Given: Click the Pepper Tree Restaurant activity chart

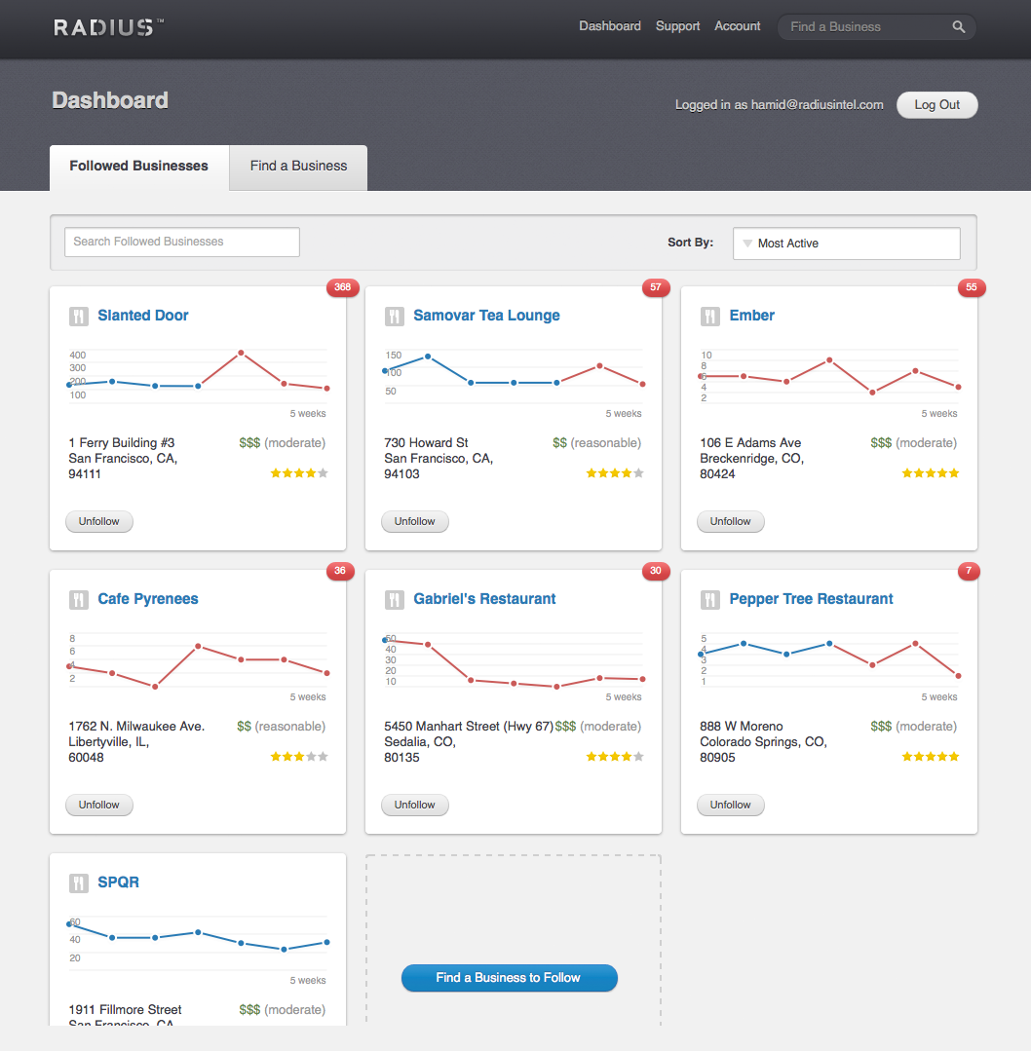Looking at the screenshot, I should pyautogui.click(x=829, y=660).
